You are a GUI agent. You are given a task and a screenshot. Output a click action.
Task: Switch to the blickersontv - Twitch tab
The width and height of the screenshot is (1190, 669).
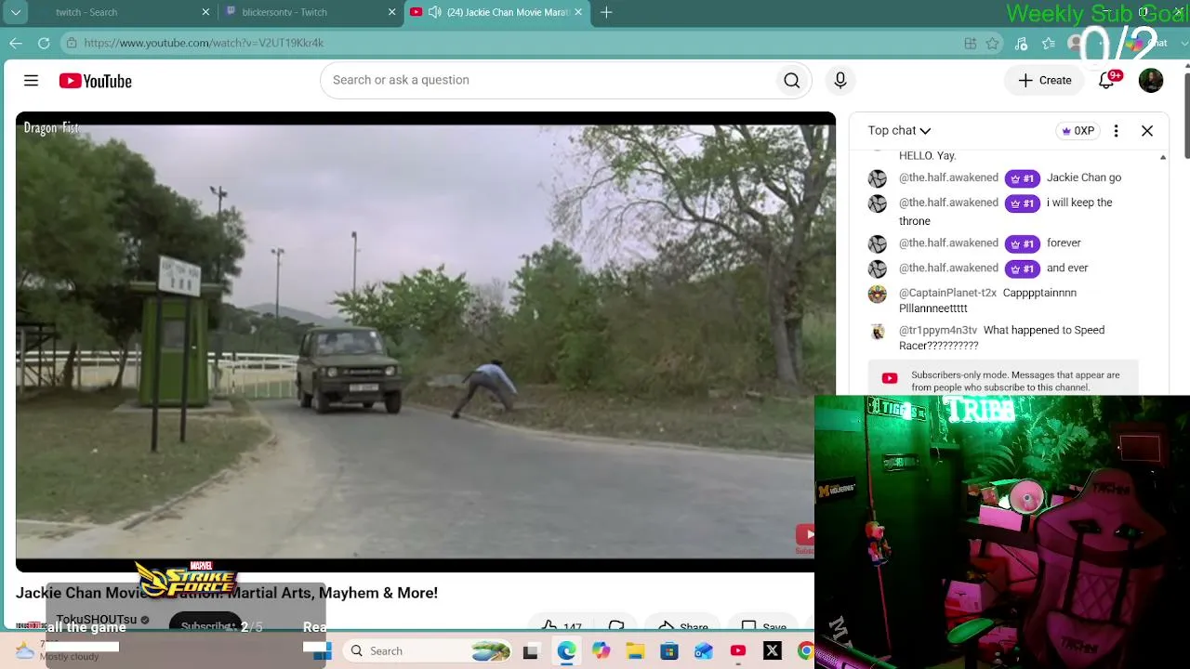311,12
